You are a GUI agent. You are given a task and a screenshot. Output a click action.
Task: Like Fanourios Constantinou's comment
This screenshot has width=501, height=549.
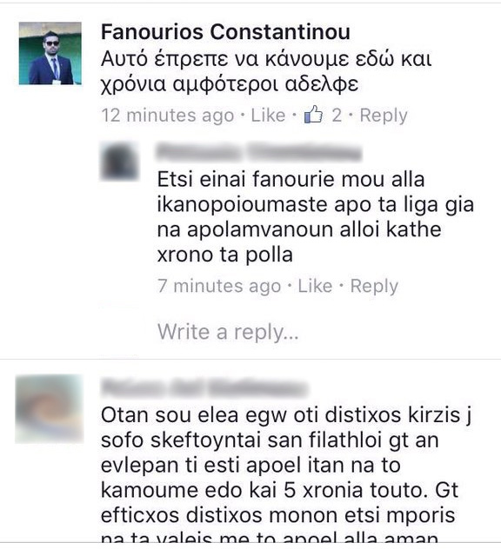coord(268,116)
